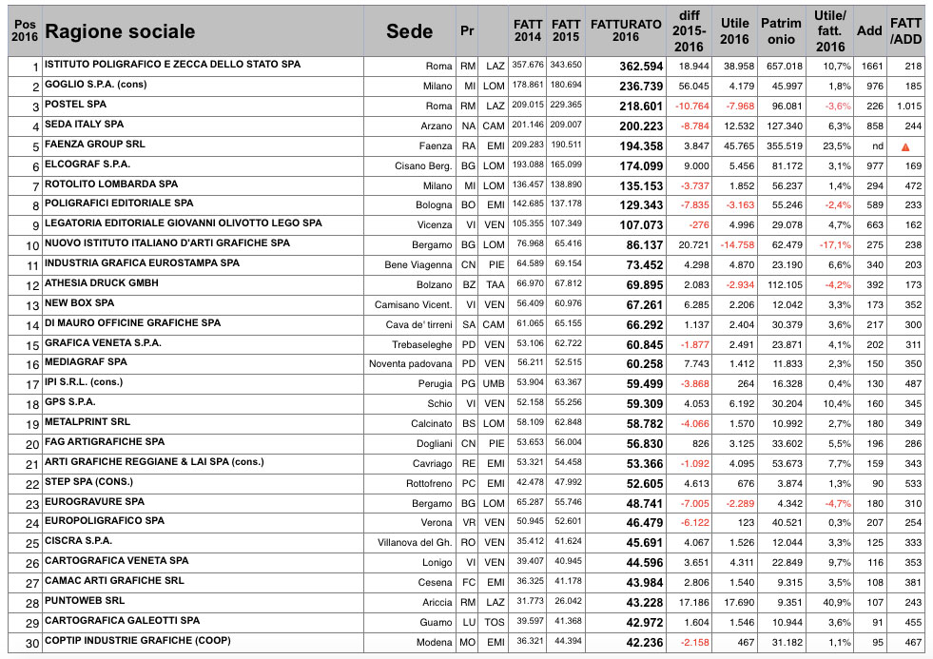Click the "Sede" column header
Image resolution: width=933 pixels, height=659 pixels.
pyautogui.click(x=409, y=31)
